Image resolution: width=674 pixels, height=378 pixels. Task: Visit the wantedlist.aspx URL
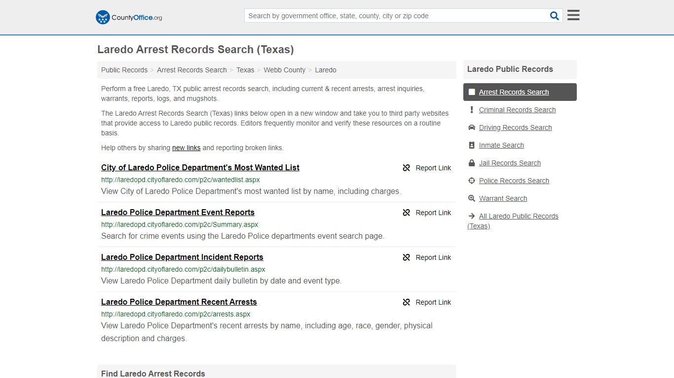(x=181, y=180)
